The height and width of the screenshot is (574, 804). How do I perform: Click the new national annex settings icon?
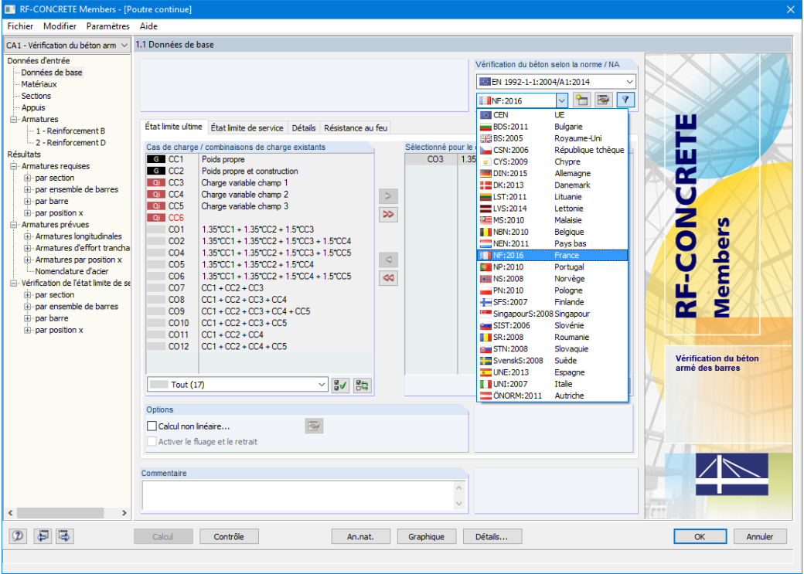[581, 100]
